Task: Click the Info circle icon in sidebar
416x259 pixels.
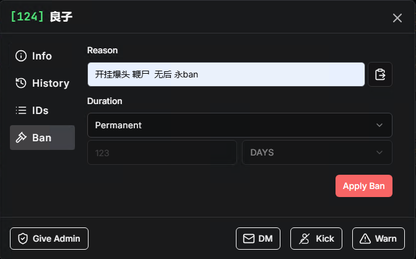Action: coord(21,56)
